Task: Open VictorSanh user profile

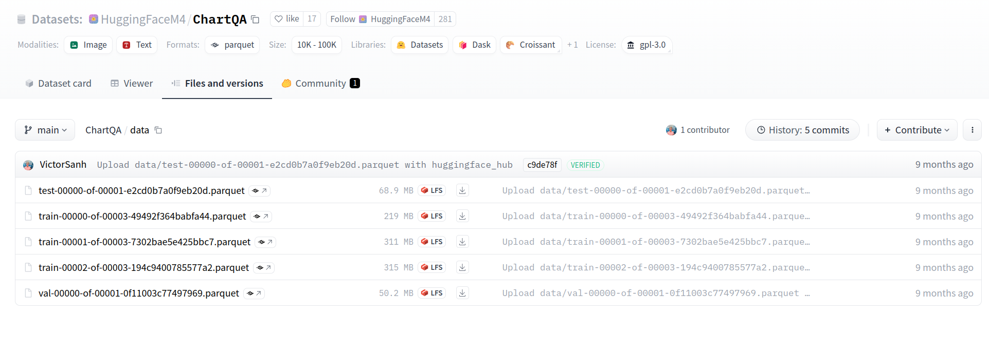Action: click(x=63, y=164)
